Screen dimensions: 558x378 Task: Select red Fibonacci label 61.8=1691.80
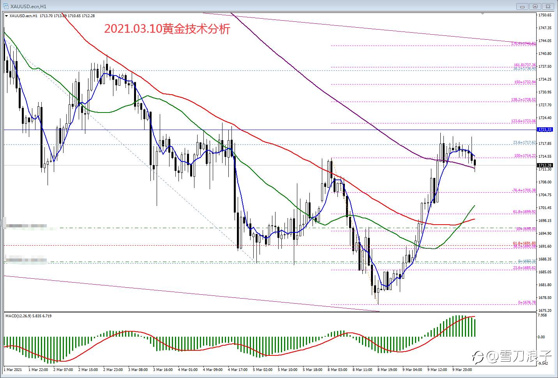524,243
